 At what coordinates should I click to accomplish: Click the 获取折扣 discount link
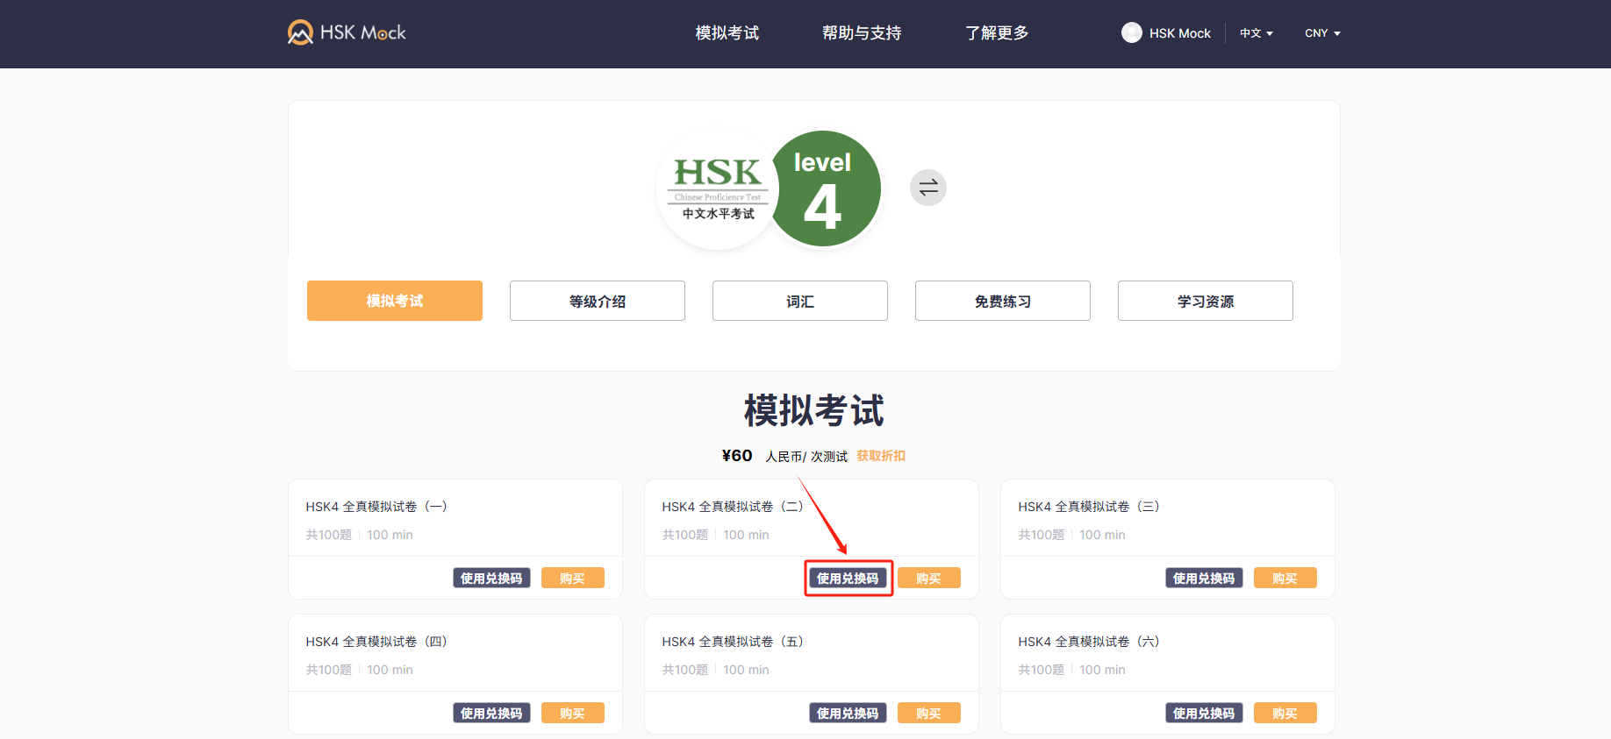(881, 456)
